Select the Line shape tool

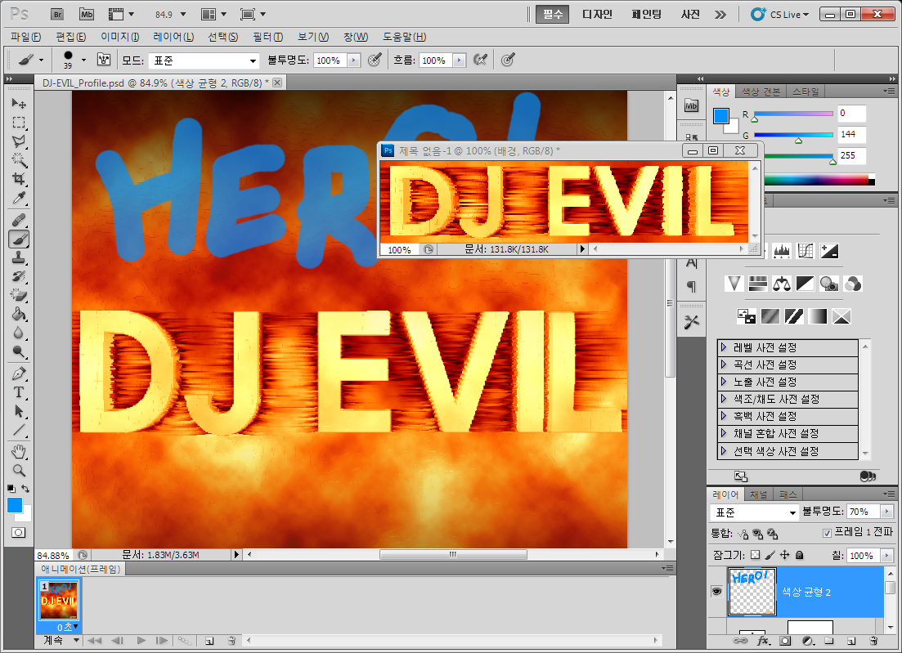(x=19, y=431)
